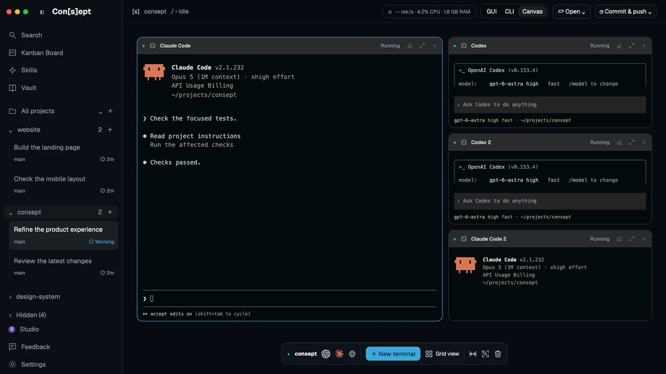Add a task to the consept project
666x374 pixels.
[110, 212]
